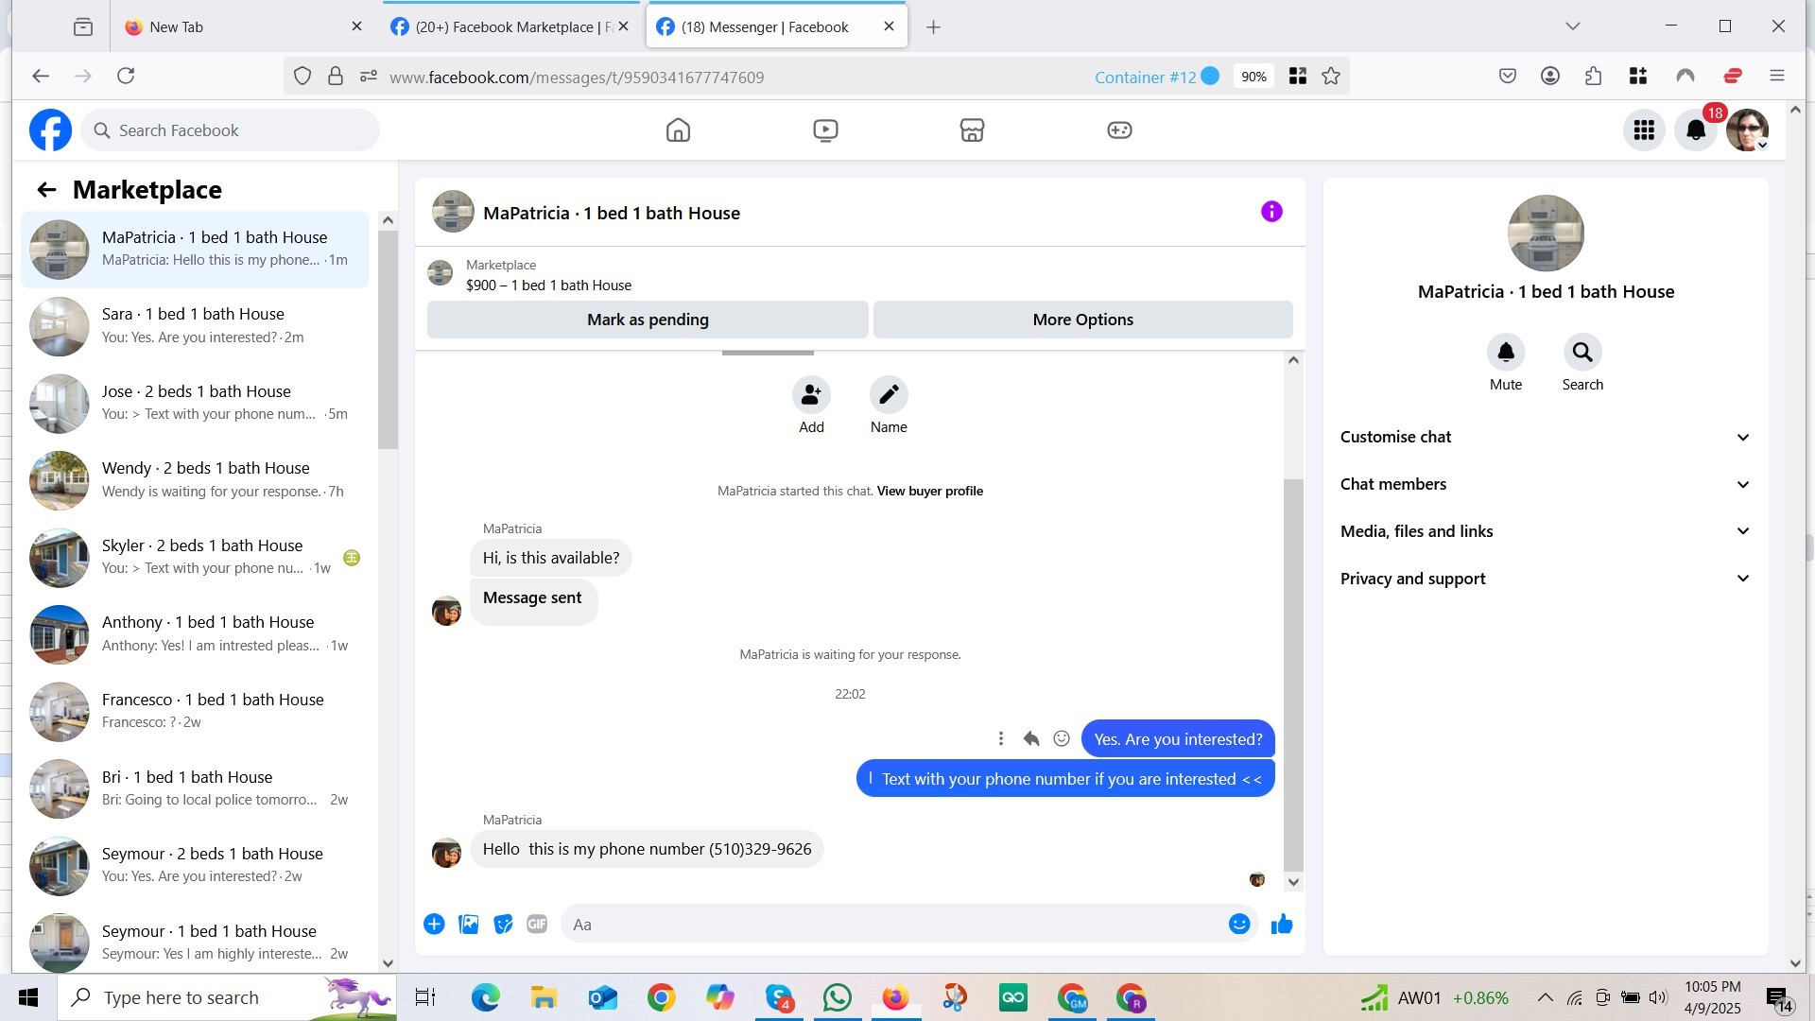
Task: Open WhatsApp from the taskbar
Action: pyautogui.click(x=837, y=998)
